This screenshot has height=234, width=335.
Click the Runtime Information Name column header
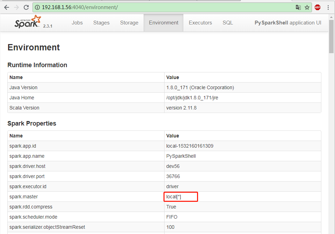(x=16, y=77)
